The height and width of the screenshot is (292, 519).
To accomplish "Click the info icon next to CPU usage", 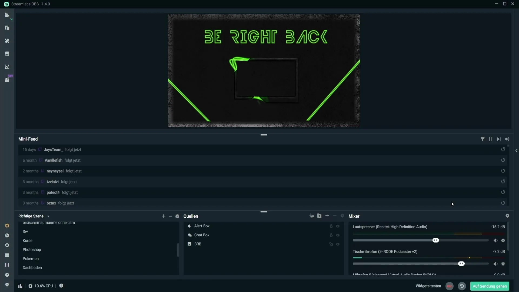I will pyautogui.click(x=61, y=286).
